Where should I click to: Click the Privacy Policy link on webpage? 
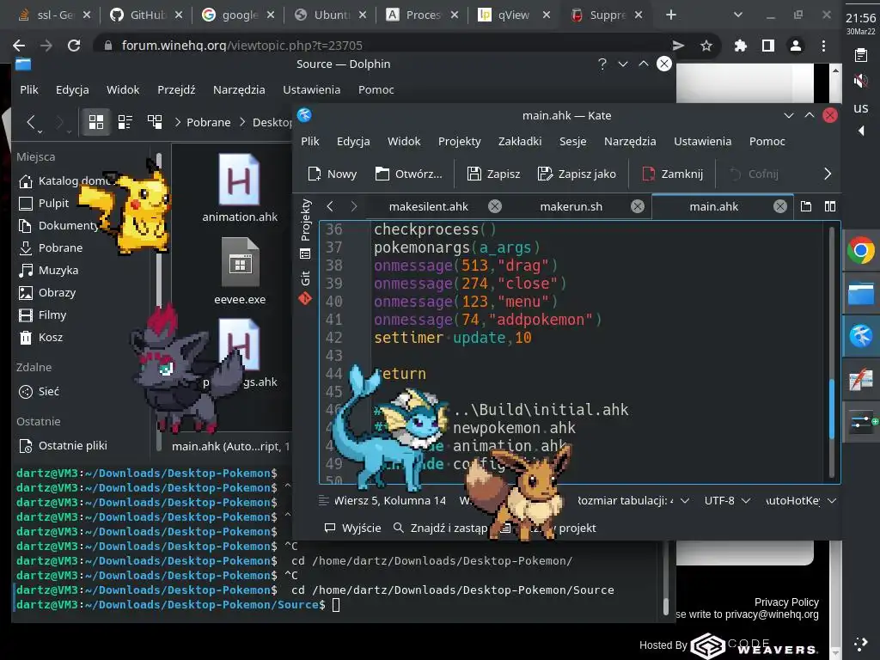(786, 602)
